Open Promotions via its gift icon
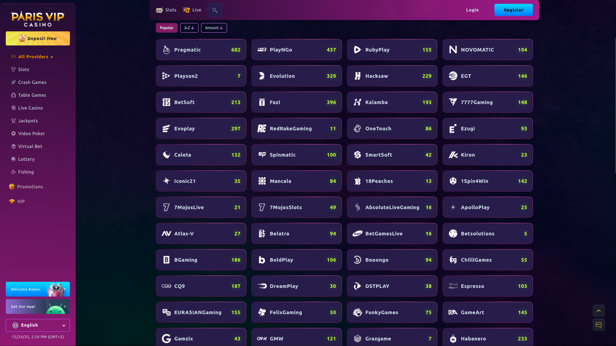 click(x=12, y=187)
